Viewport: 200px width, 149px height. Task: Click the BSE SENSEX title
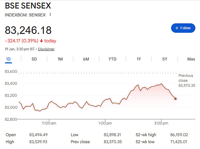(x=28, y=6)
